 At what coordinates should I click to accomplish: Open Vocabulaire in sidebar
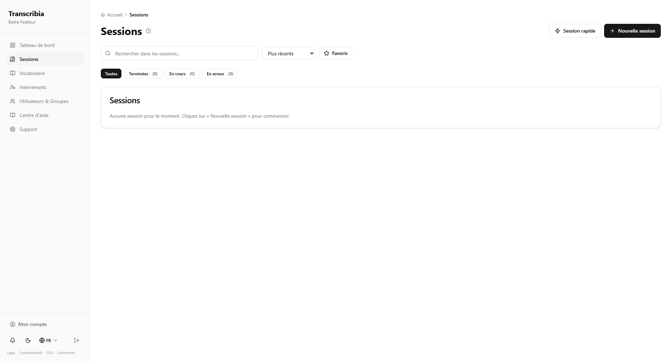click(44, 73)
